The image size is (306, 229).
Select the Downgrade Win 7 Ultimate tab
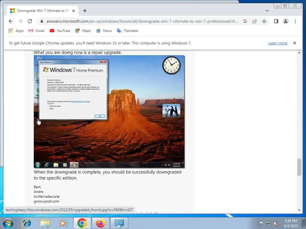click(x=42, y=11)
